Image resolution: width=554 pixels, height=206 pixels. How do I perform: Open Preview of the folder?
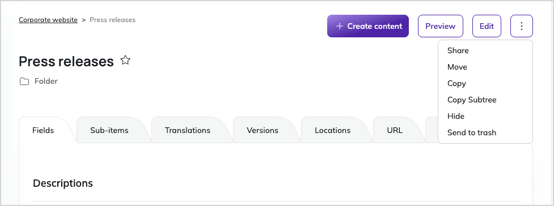coord(440,26)
